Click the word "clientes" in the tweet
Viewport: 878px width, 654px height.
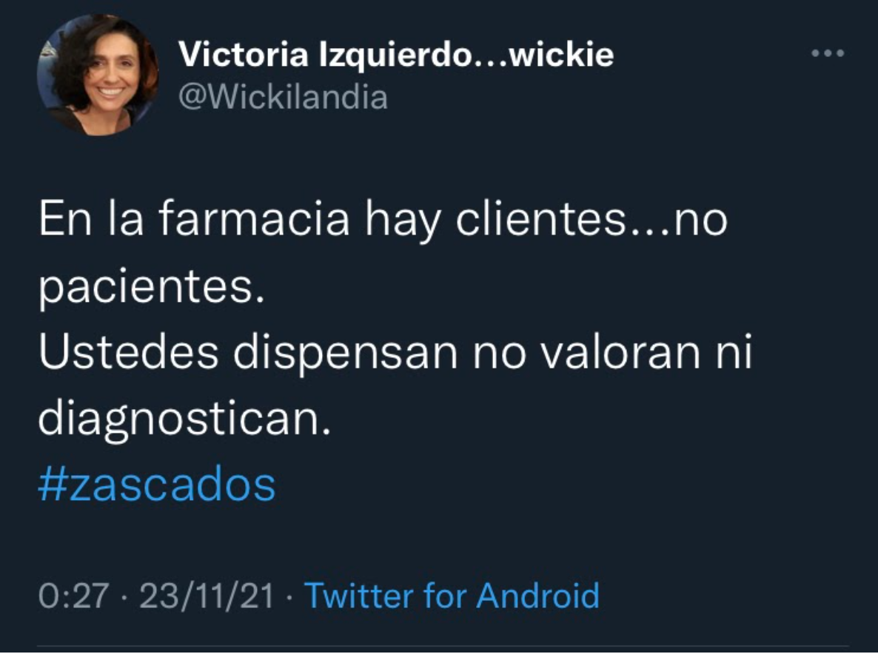click(x=541, y=219)
